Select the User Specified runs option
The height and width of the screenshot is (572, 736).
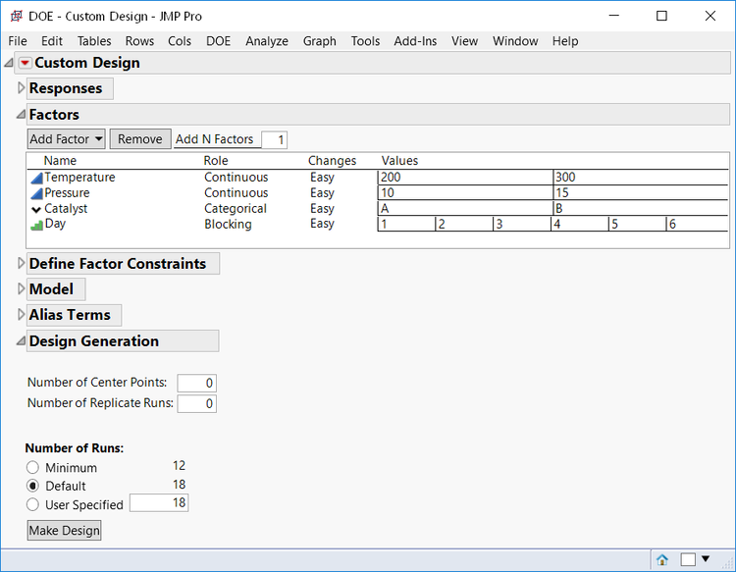tap(32, 504)
